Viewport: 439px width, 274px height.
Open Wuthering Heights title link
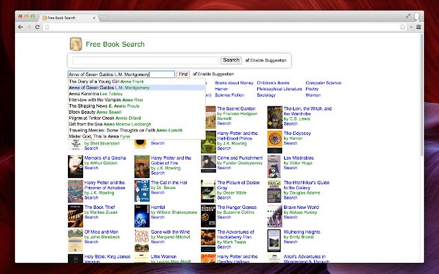click(302, 232)
